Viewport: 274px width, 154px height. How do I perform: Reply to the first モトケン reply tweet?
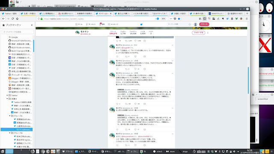point(117,56)
